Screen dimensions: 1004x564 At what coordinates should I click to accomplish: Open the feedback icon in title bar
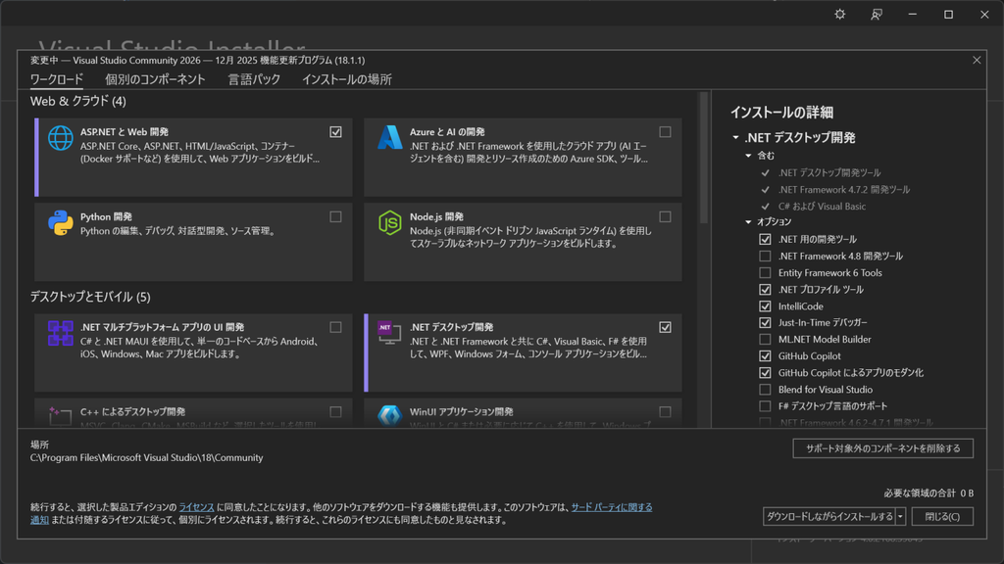[877, 14]
